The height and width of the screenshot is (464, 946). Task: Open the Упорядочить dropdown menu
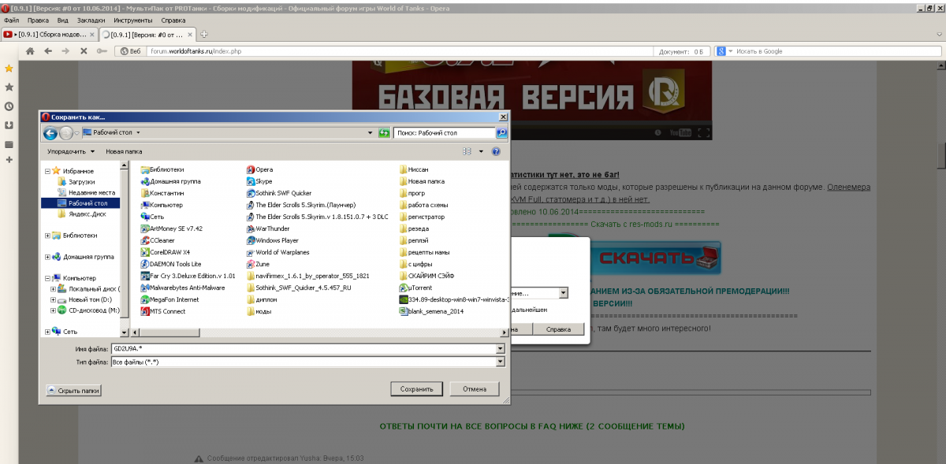71,151
